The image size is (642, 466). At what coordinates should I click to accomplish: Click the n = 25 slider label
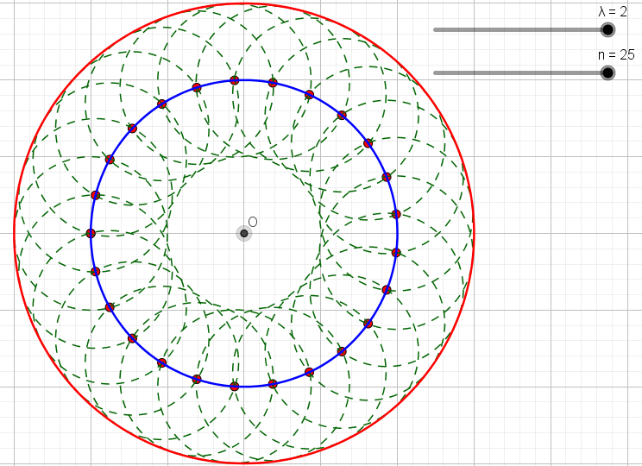(616, 54)
